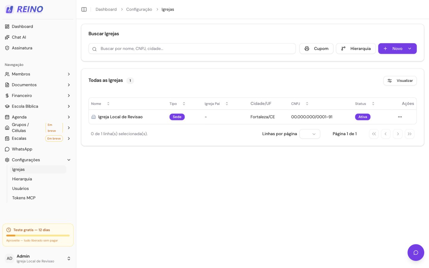Open the WhatsApp sidebar item
Image resolution: width=429 pixels, height=268 pixels.
click(38, 149)
